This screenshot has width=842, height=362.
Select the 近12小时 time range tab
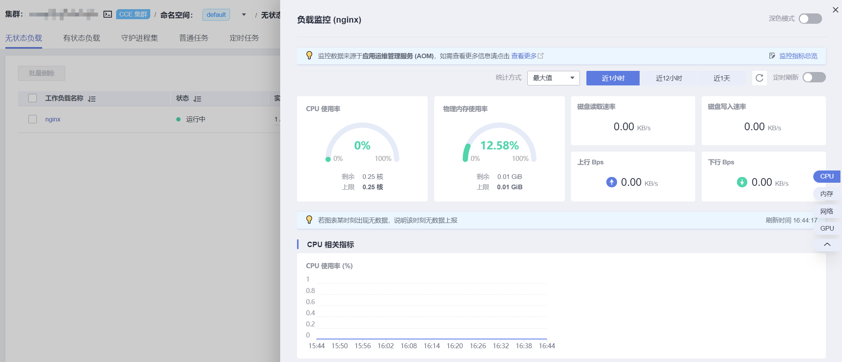pos(669,78)
